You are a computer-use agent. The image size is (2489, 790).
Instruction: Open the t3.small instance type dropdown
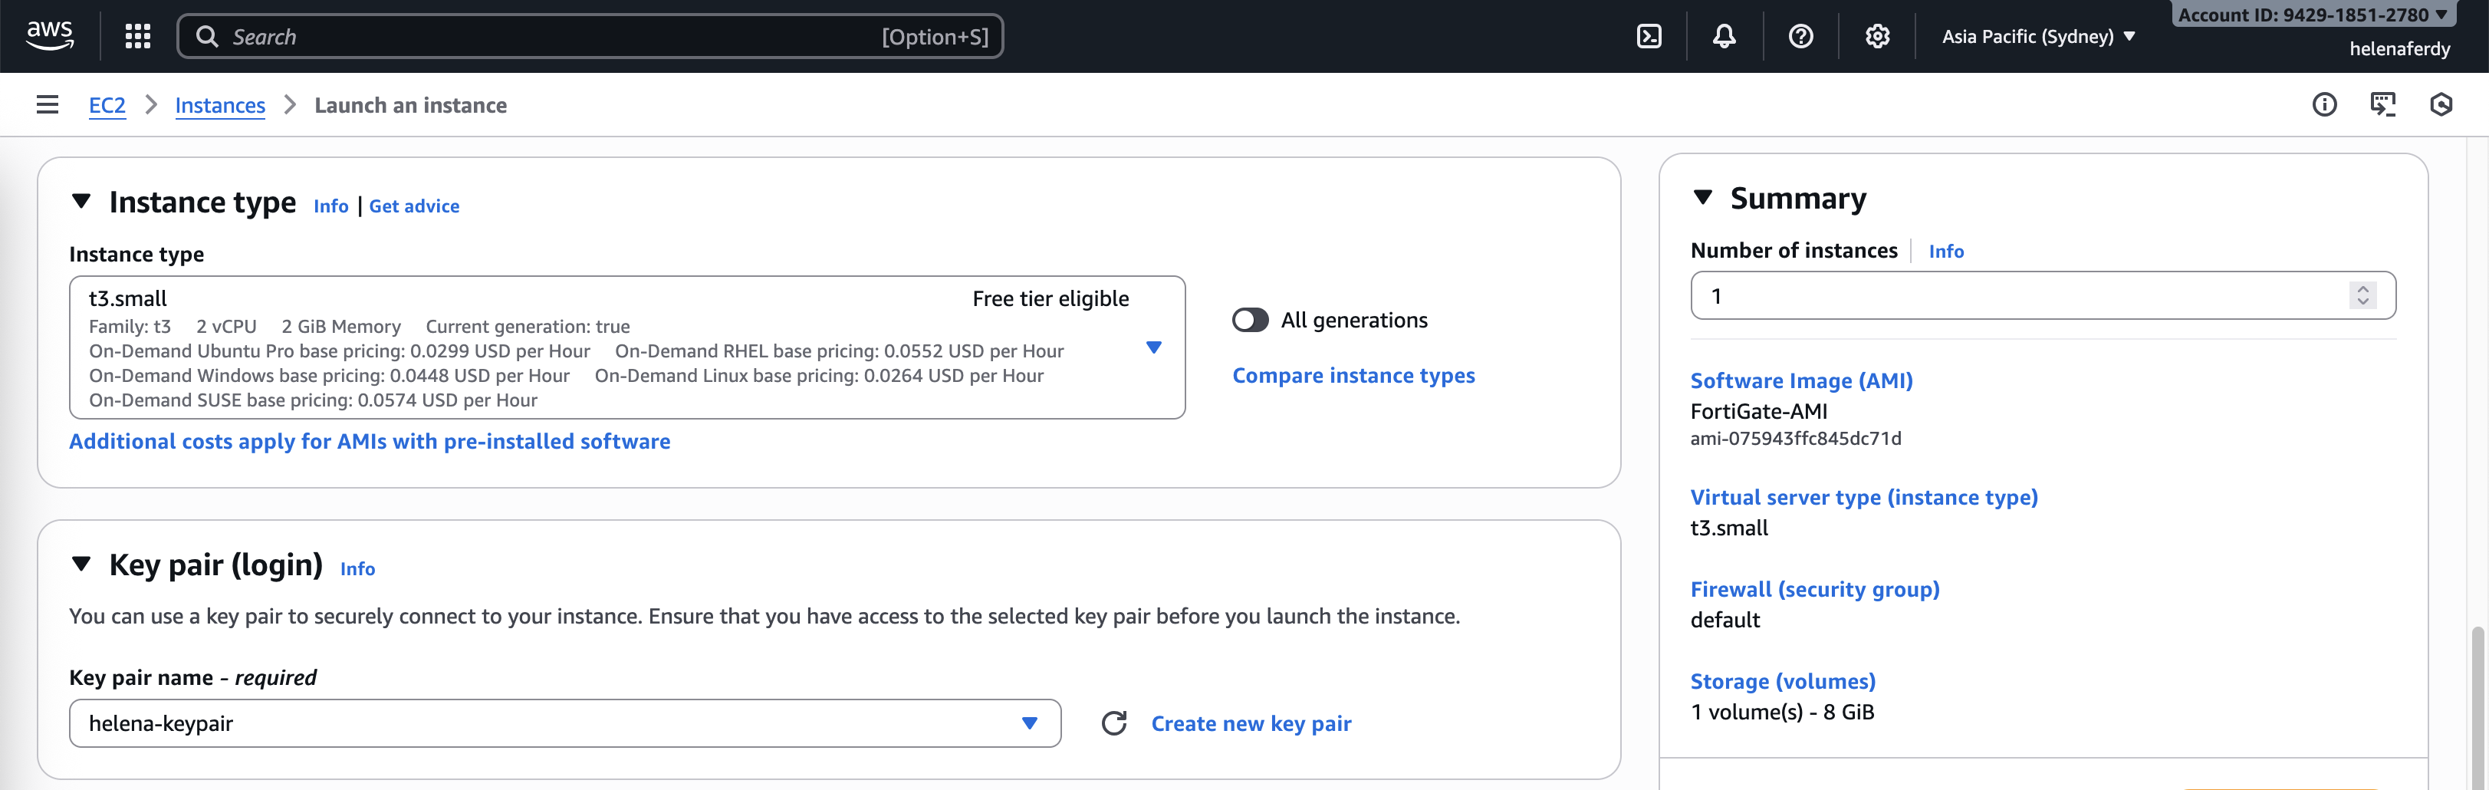point(1152,347)
